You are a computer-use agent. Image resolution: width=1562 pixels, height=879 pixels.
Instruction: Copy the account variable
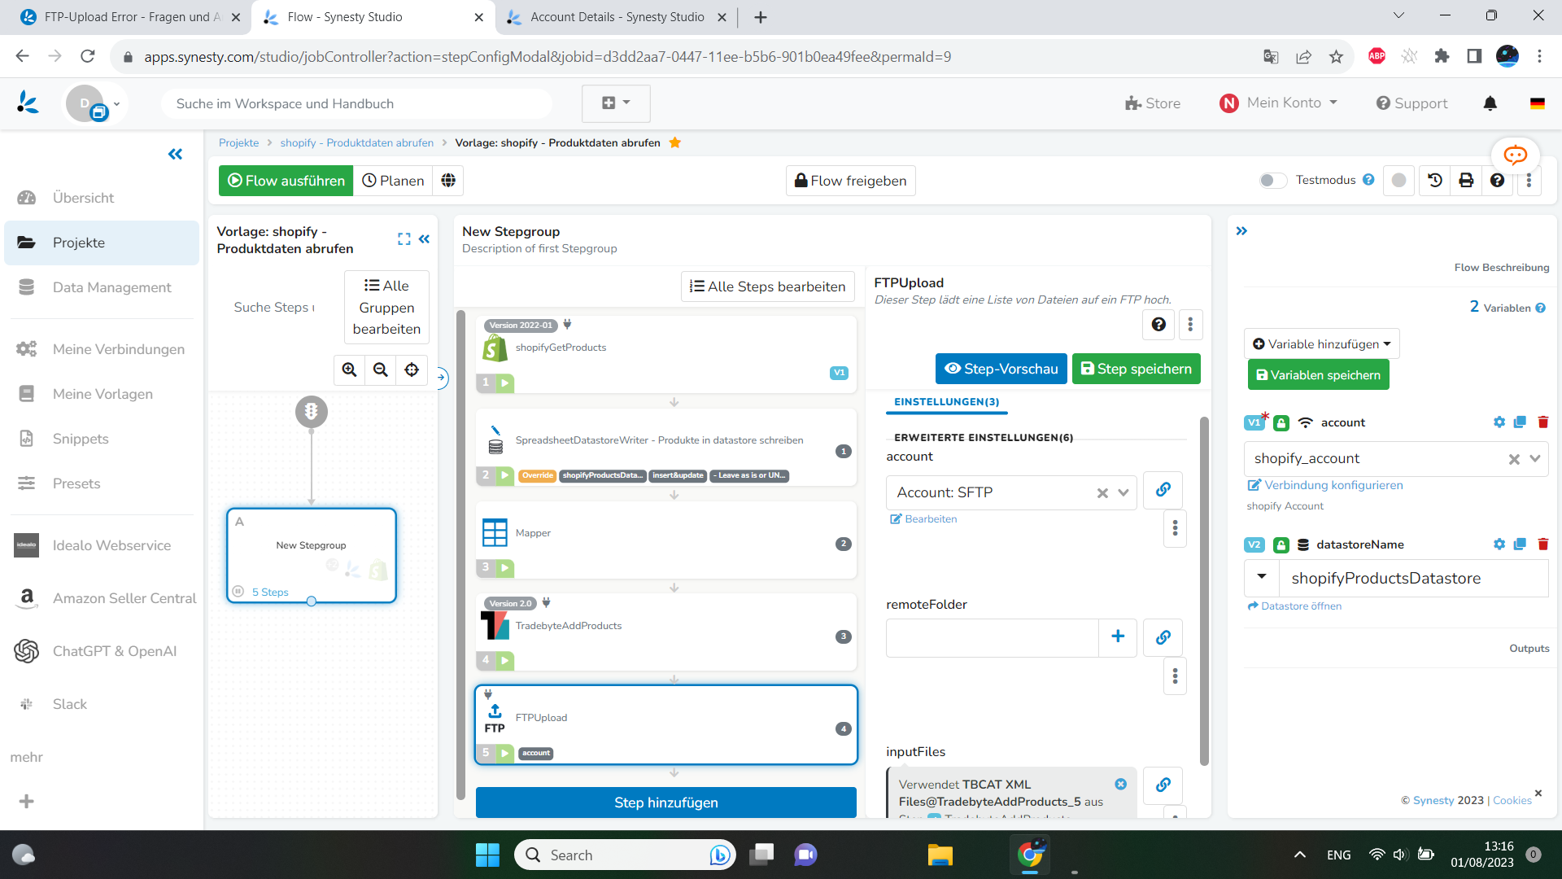click(1520, 422)
